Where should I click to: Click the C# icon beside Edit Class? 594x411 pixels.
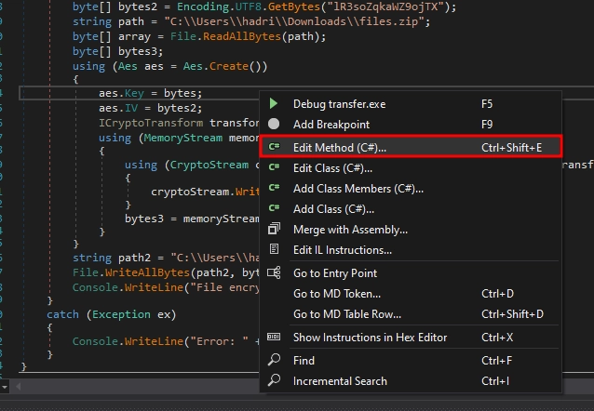[274, 168]
